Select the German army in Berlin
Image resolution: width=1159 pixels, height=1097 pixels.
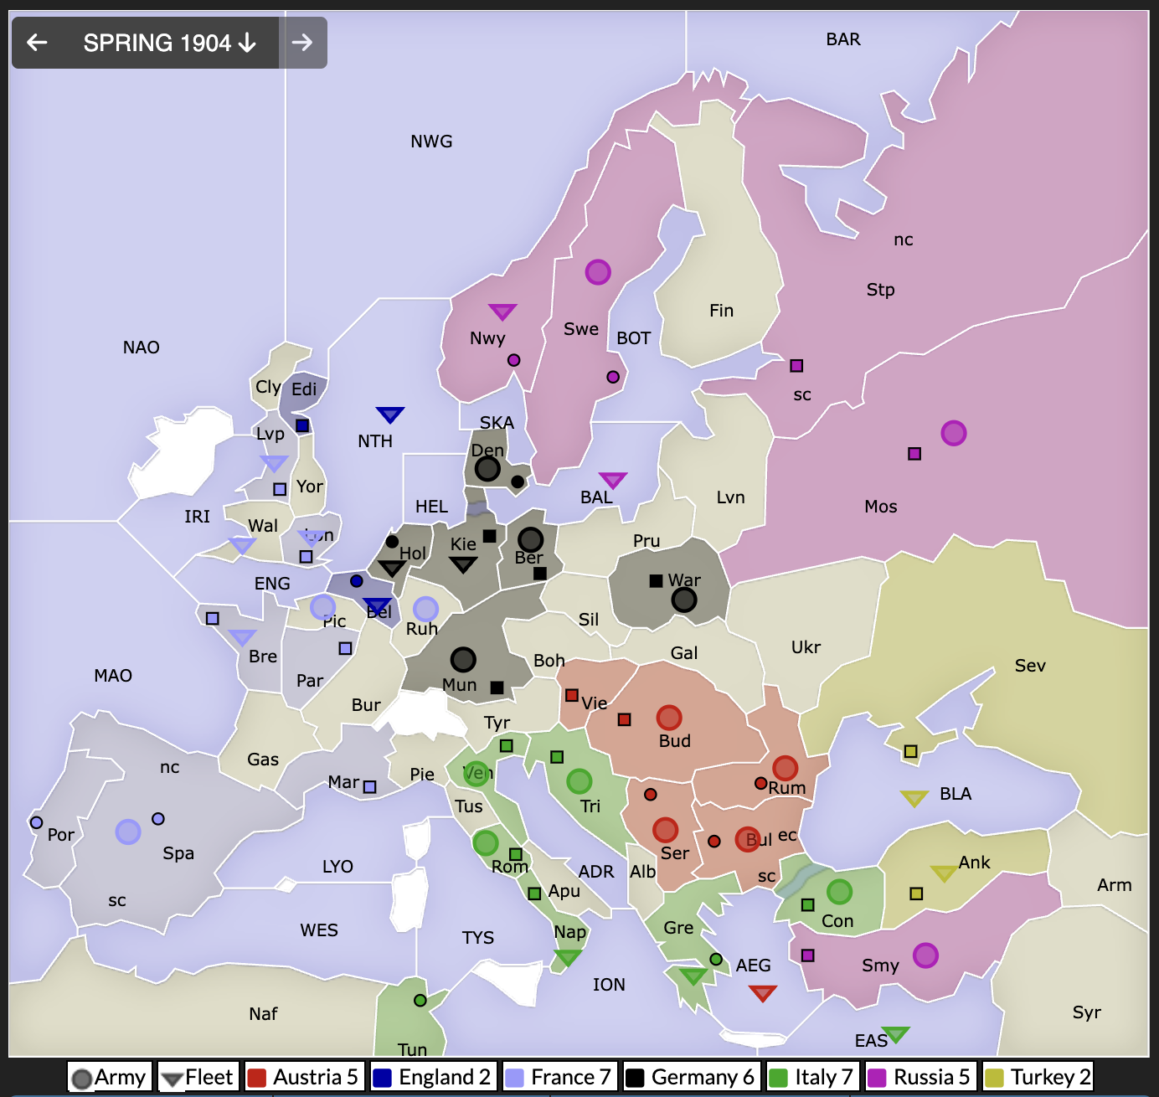[530, 540]
